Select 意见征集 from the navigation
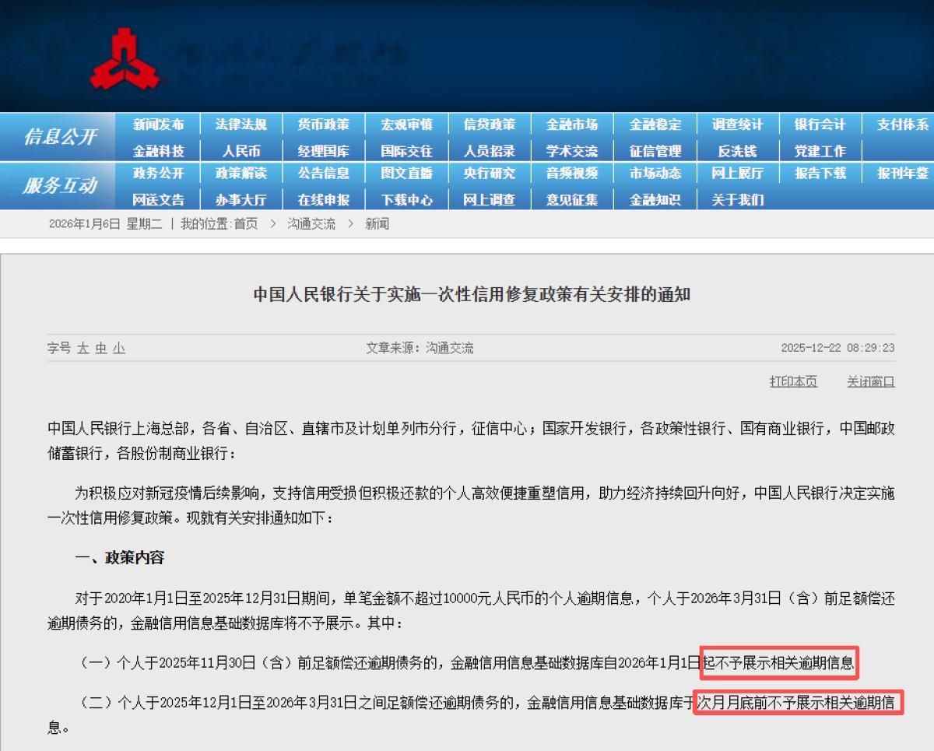934x751 pixels. tap(572, 199)
